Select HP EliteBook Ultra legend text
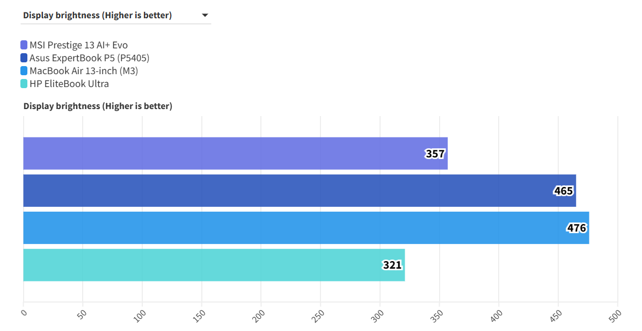The image size is (642, 331). (69, 84)
